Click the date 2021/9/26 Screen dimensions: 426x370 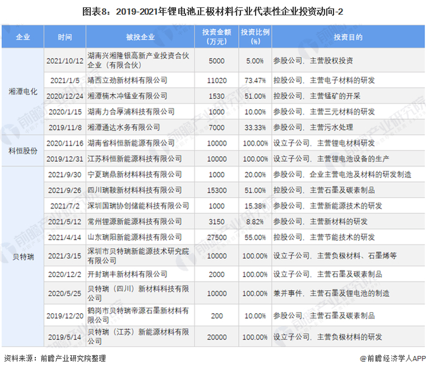[x=65, y=190]
